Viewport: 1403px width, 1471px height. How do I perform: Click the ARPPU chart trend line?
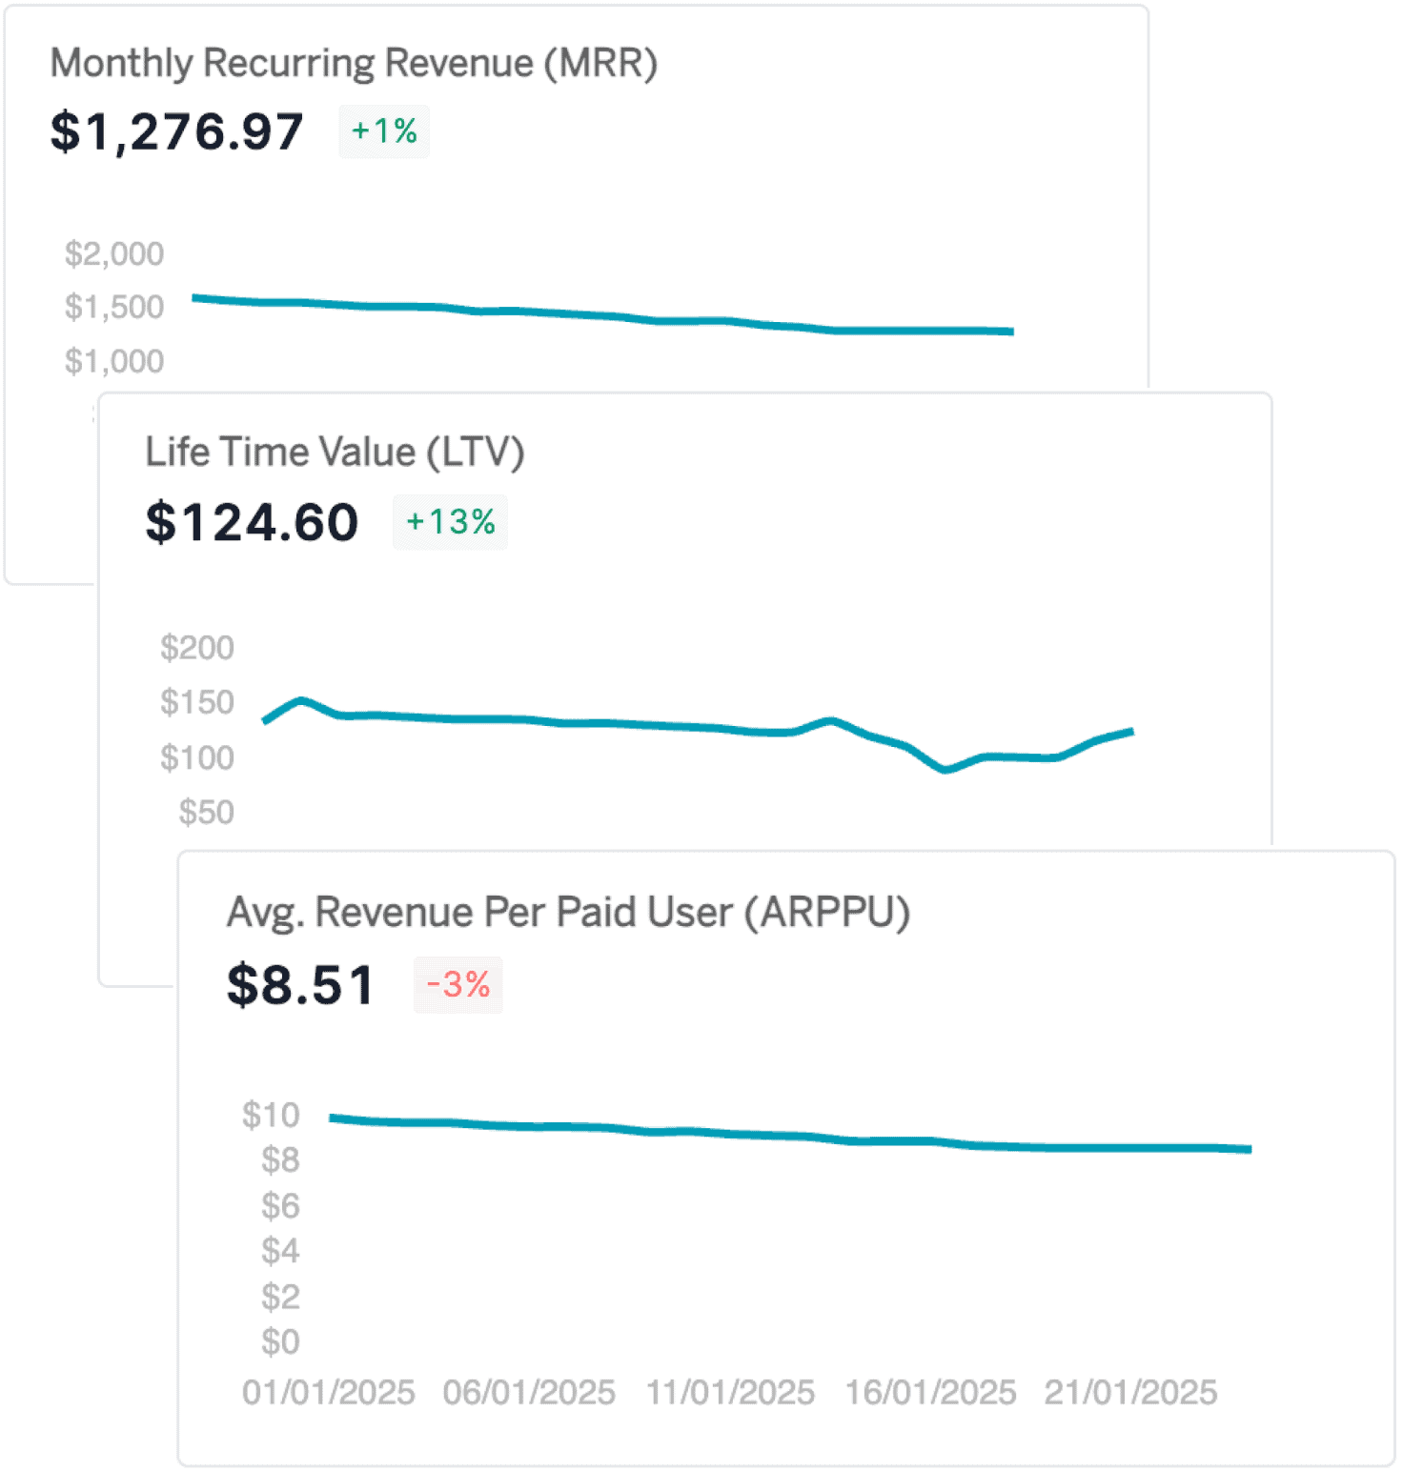click(762, 1135)
